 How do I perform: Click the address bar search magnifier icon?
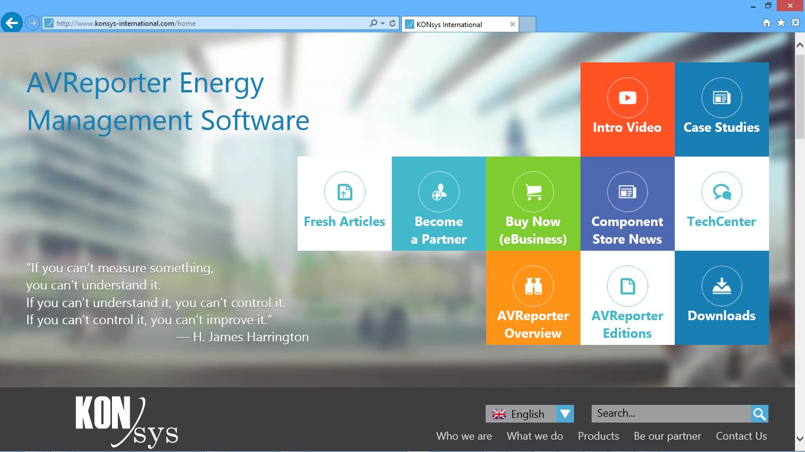click(373, 24)
